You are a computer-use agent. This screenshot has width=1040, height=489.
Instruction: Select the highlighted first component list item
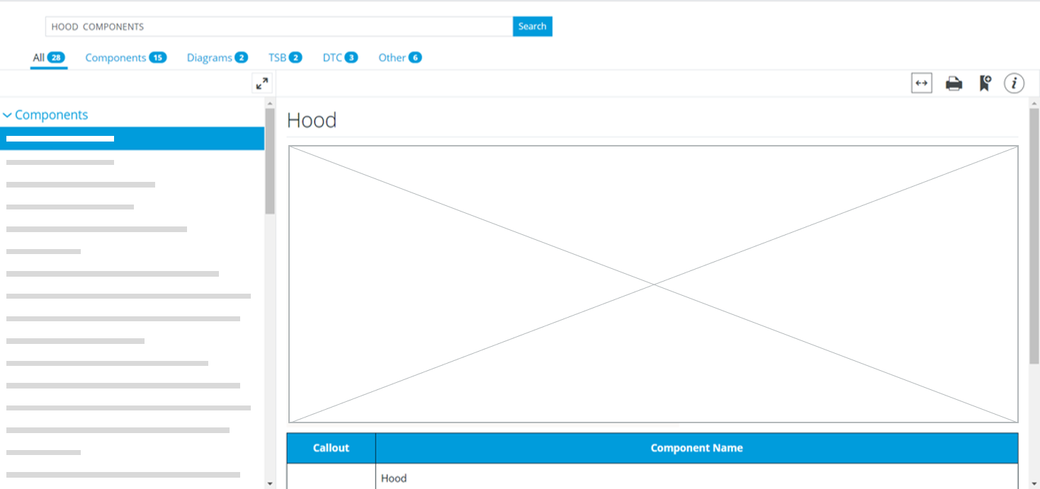(x=132, y=139)
